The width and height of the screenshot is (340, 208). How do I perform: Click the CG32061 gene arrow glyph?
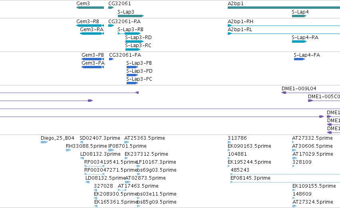tap(111, 8)
